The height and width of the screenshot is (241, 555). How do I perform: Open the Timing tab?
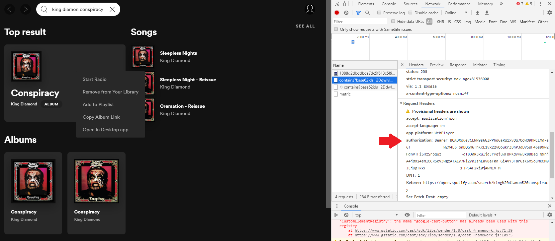click(x=499, y=65)
